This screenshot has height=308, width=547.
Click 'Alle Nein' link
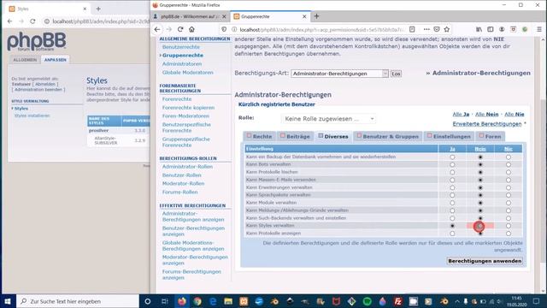pos(486,114)
